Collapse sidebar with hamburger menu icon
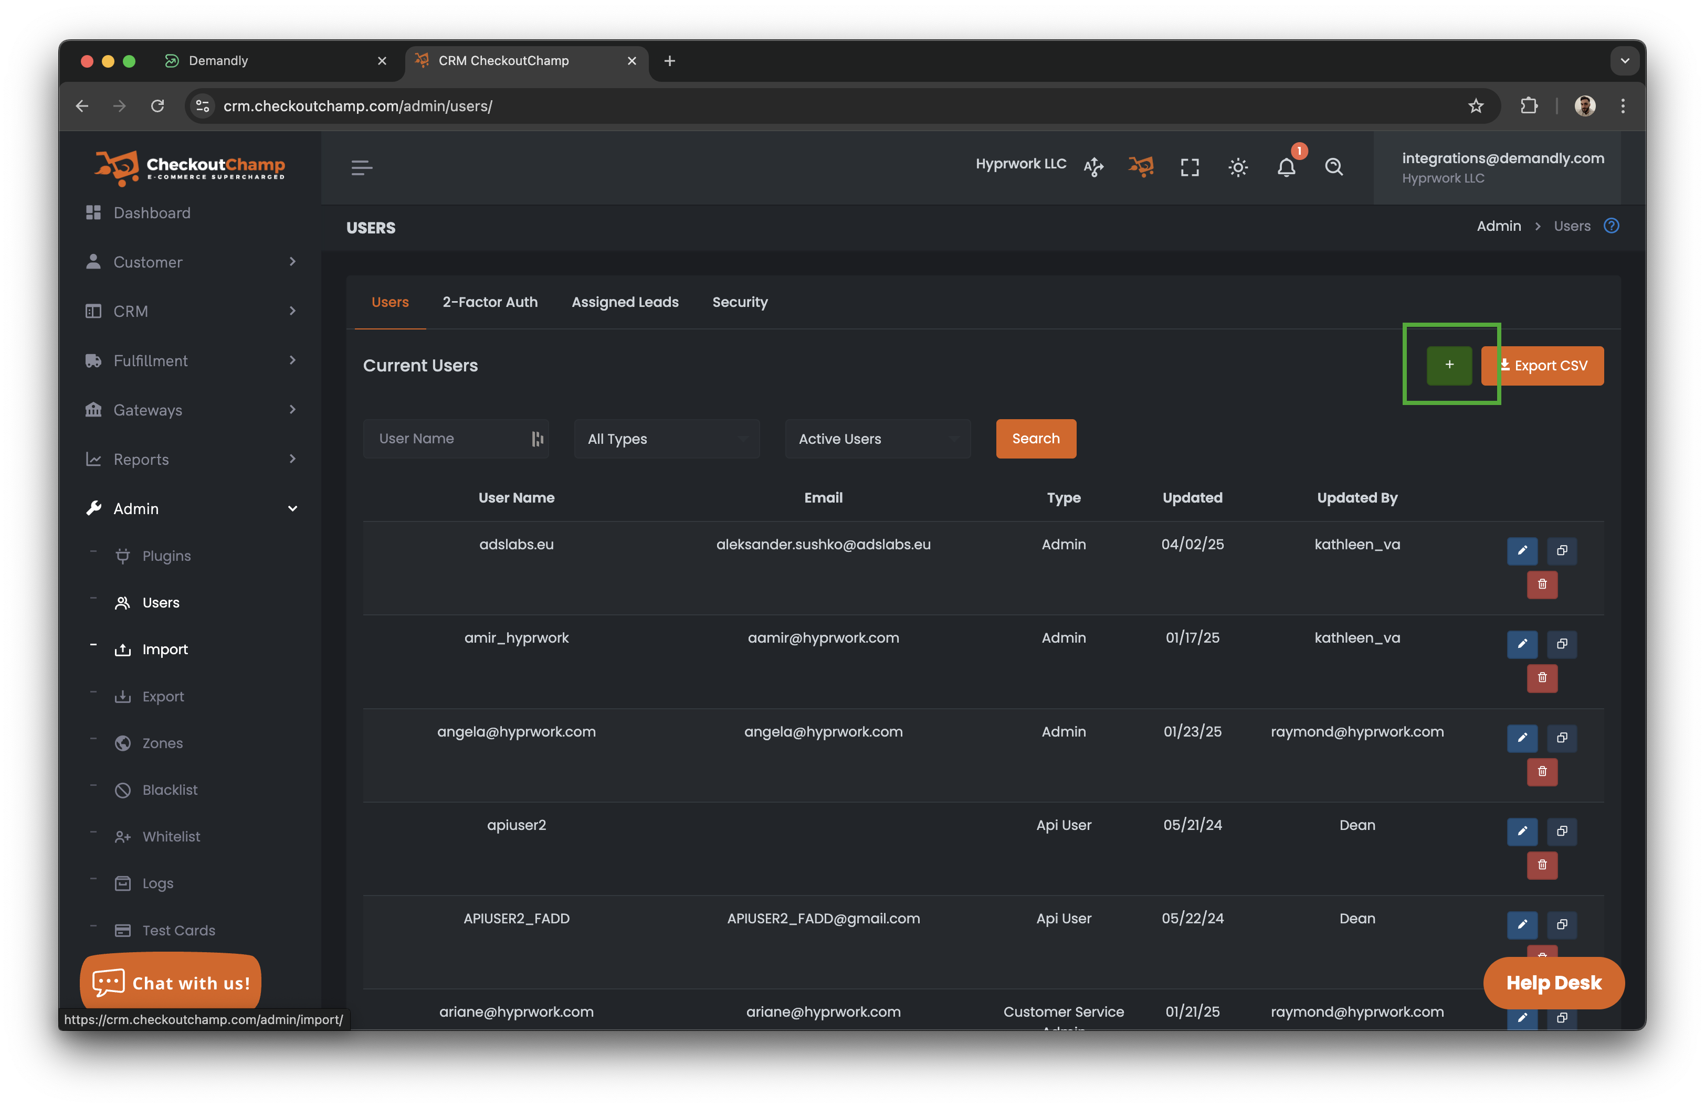This screenshot has width=1705, height=1108. point(362,167)
